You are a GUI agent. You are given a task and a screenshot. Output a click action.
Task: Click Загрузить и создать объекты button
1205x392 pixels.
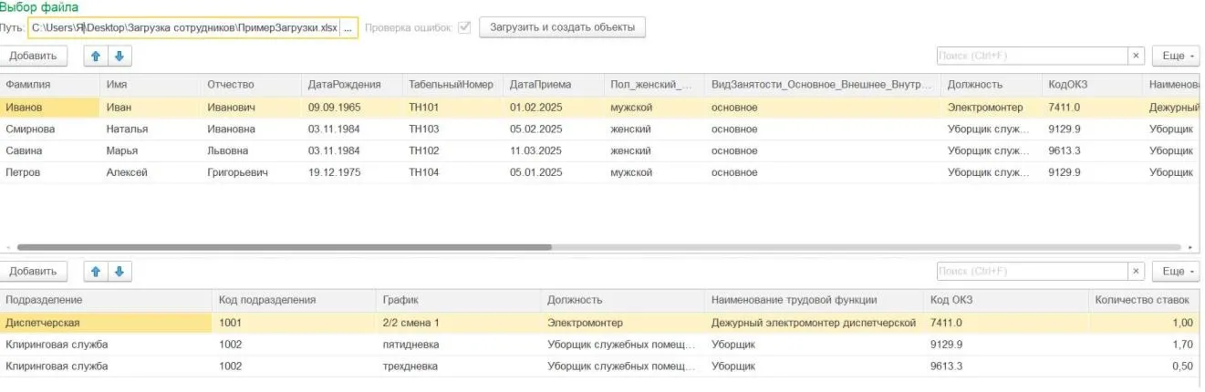pyautogui.click(x=562, y=27)
